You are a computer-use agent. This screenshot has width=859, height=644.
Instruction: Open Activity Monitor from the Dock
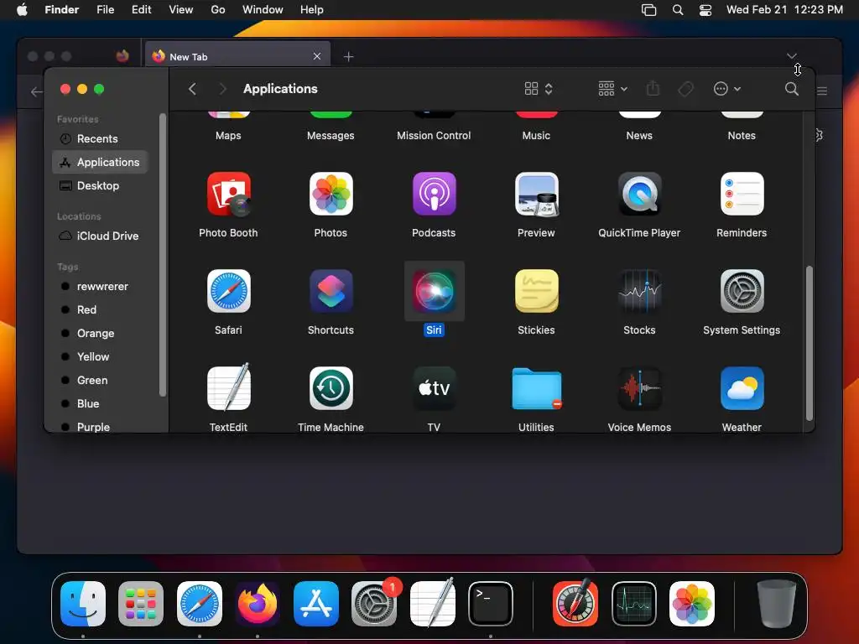(634, 604)
